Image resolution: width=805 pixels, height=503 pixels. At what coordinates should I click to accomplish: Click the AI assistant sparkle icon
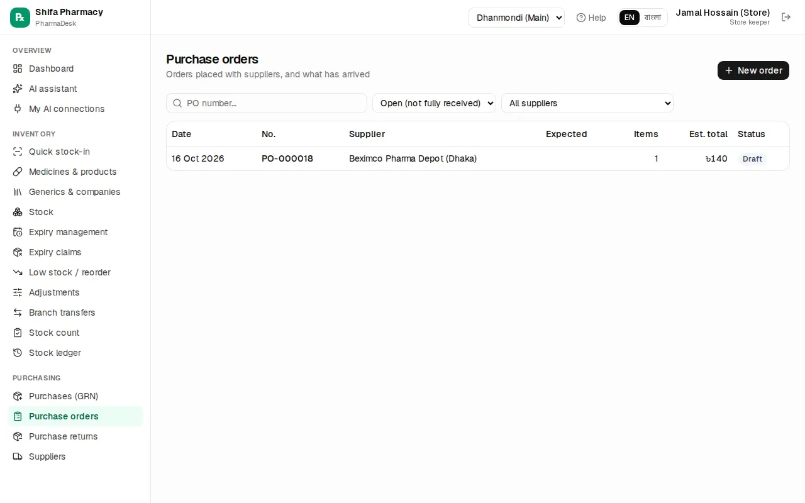point(18,89)
